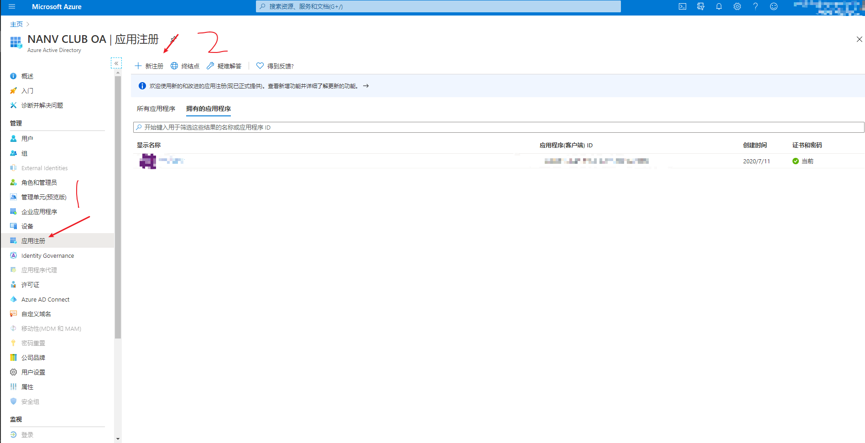
Task: Focus the application name or ID filter box
Action: 499,127
